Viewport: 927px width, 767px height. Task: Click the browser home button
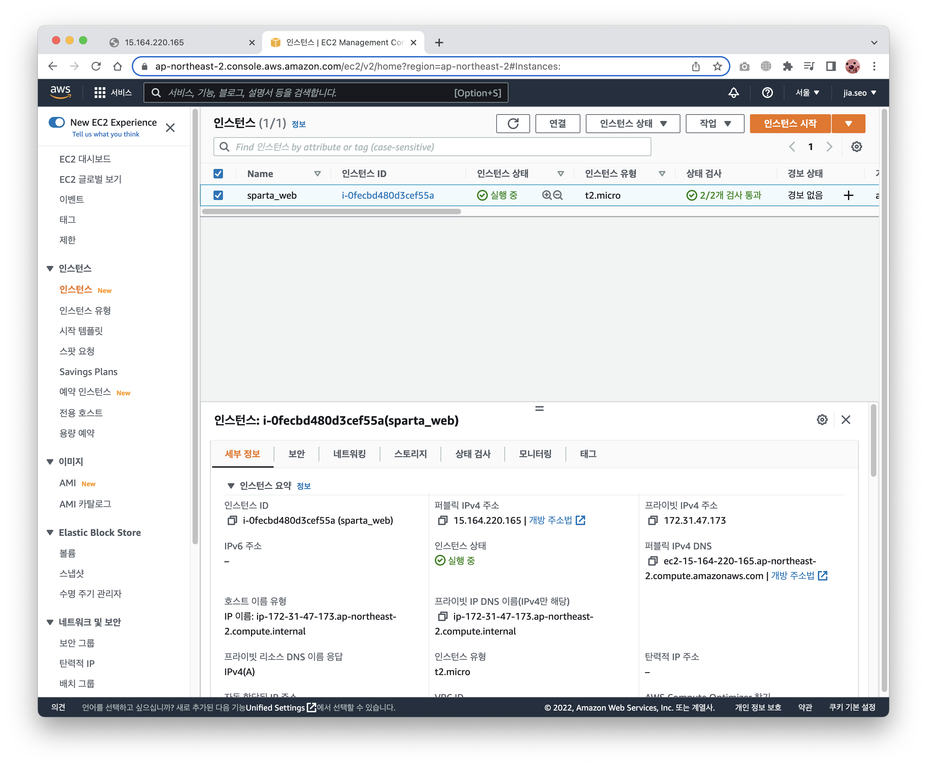pyautogui.click(x=118, y=66)
